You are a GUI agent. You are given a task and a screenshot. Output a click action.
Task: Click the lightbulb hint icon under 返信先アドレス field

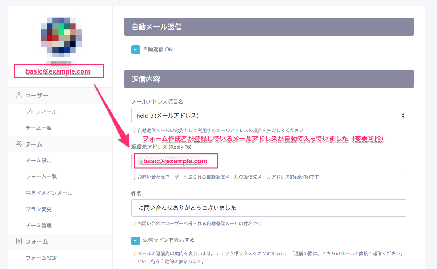tap(134, 177)
